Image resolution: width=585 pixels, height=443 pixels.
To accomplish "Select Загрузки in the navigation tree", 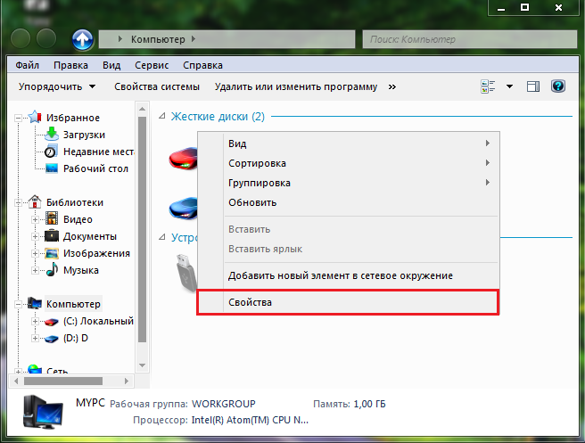I will coord(84,135).
